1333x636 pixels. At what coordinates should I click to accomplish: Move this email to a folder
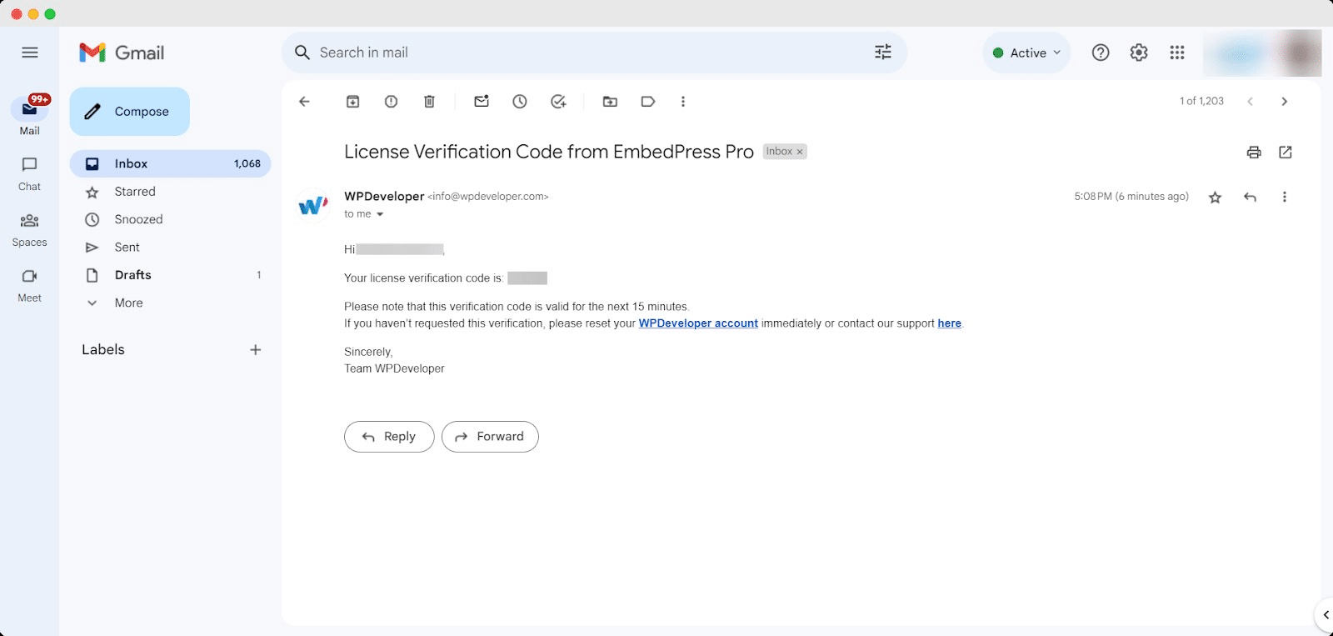tap(611, 102)
